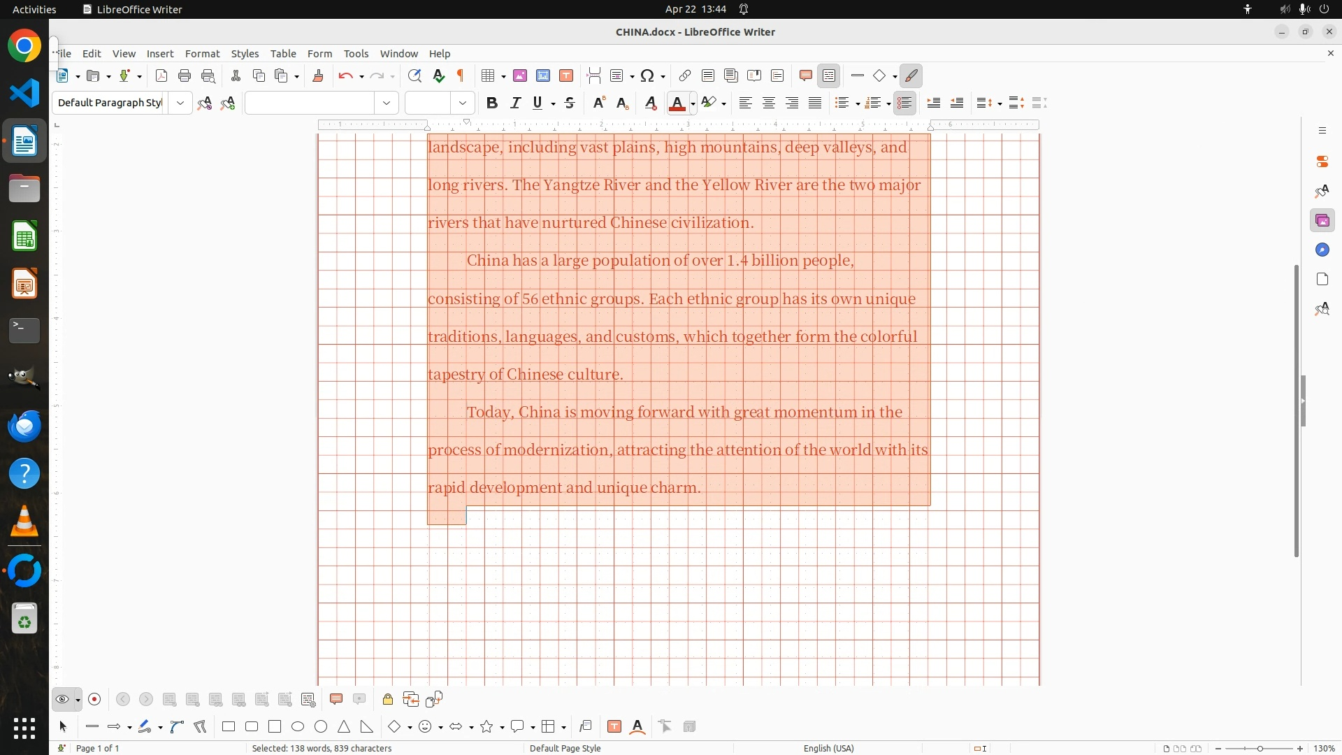The height and width of the screenshot is (755, 1342).
Task: Toggle Bold formatting
Action: click(x=492, y=103)
